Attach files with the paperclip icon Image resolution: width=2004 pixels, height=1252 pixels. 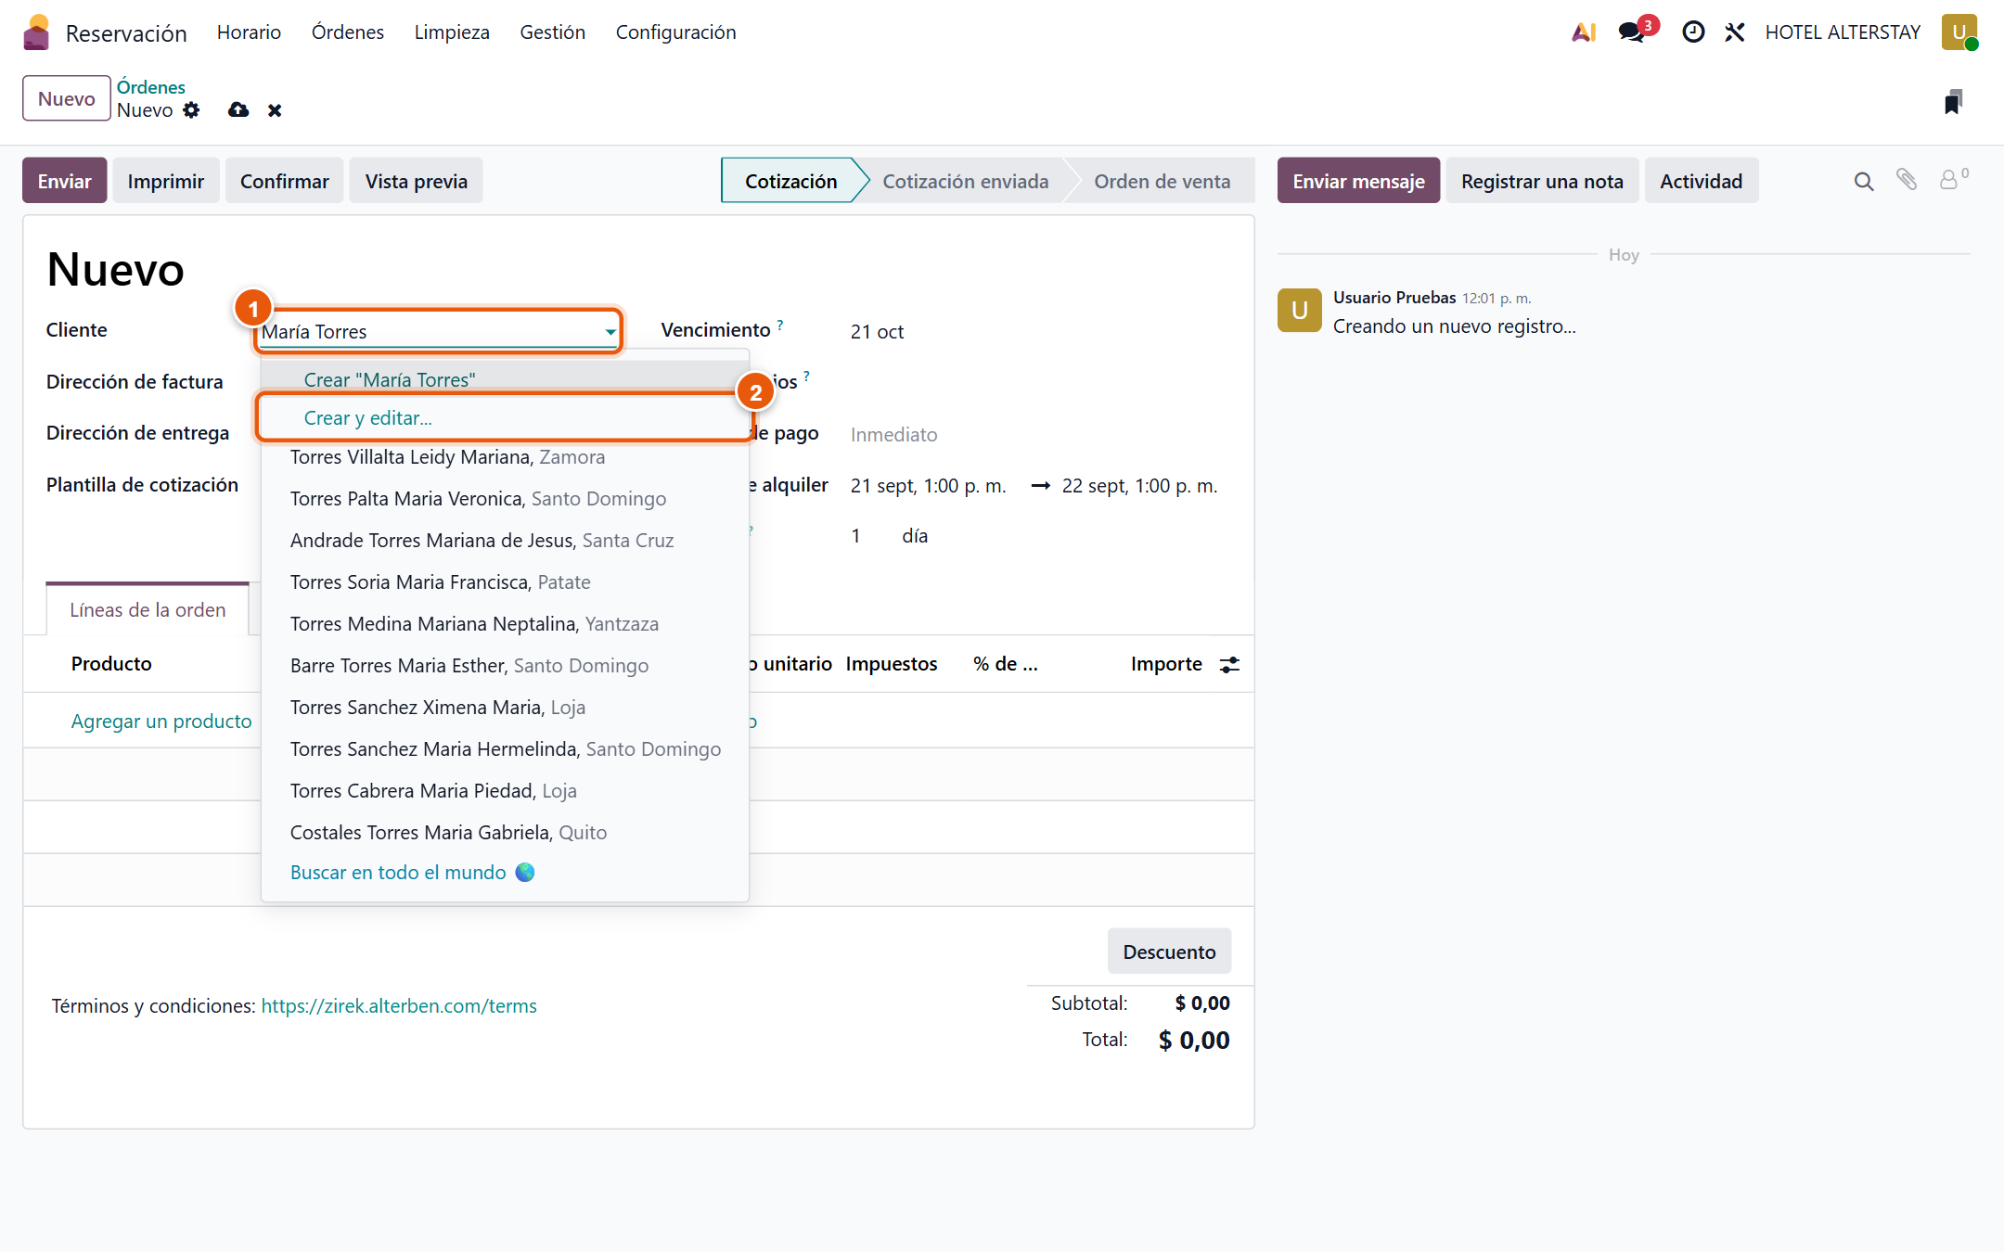(x=1907, y=179)
